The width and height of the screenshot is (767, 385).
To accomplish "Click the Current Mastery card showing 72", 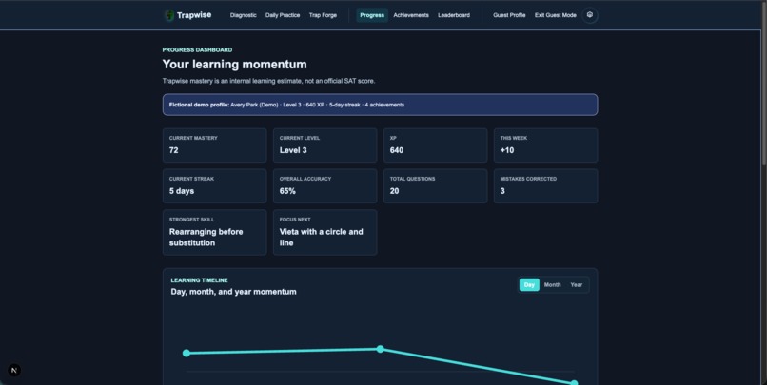I will coord(215,145).
